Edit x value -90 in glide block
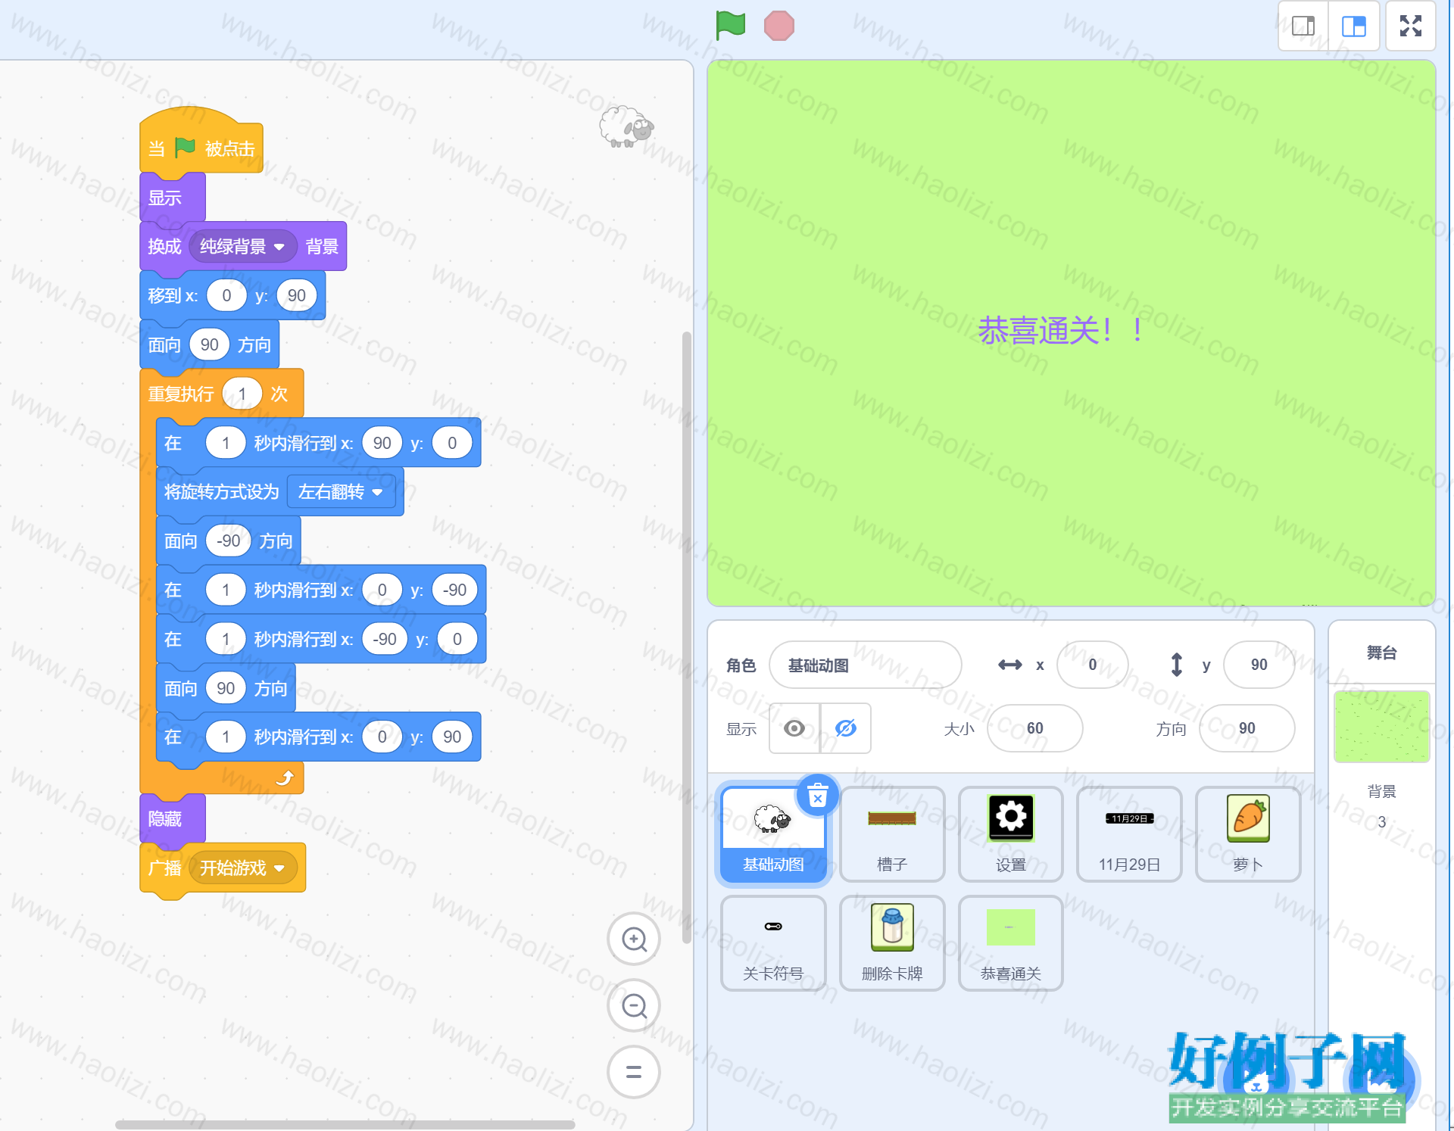 pyautogui.click(x=385, y=639)
